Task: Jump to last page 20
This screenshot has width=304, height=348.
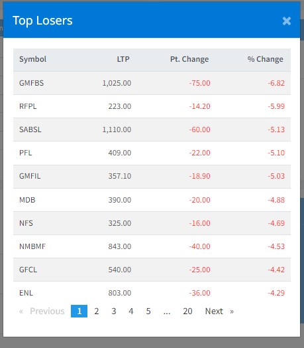Action: click(x=187, y=311)
